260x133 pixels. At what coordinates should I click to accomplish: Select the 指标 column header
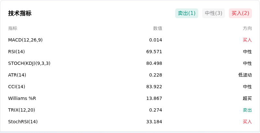tap(13, 28)
